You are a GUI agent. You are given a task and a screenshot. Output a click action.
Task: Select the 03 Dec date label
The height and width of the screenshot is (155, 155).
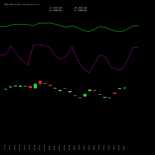point(59,147)
